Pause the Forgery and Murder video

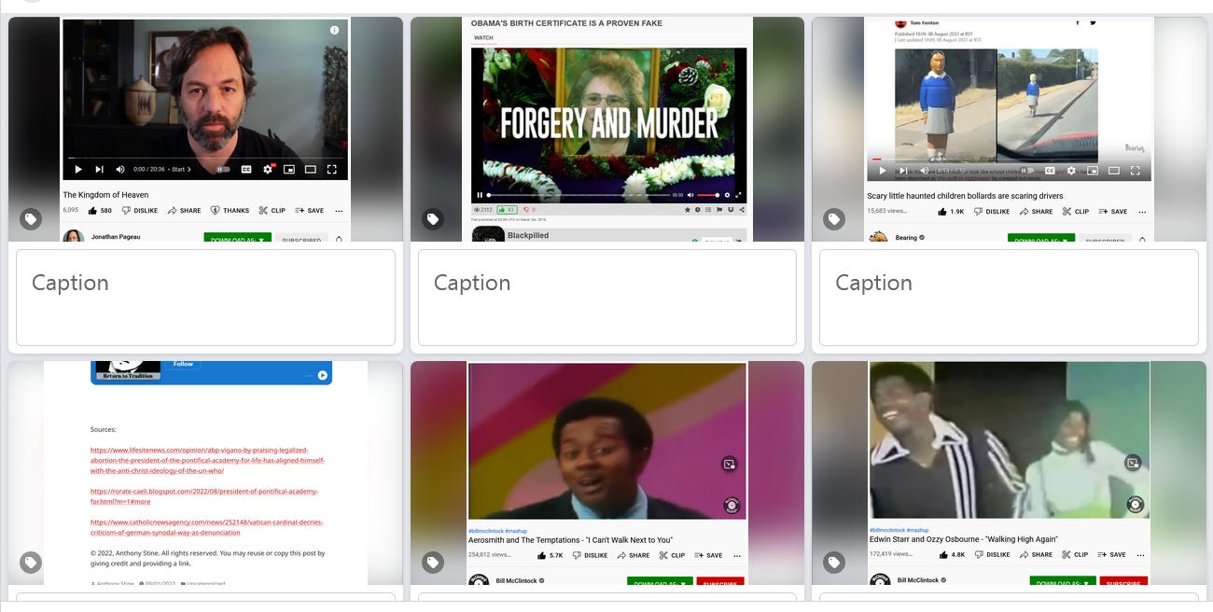[x=481, y=195]
